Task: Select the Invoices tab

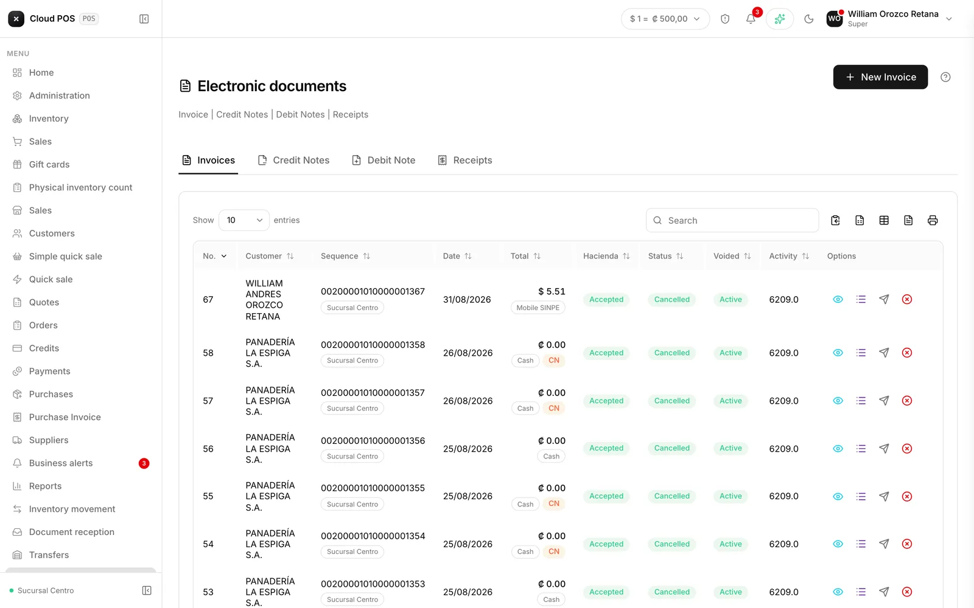Action: [208, 161]
